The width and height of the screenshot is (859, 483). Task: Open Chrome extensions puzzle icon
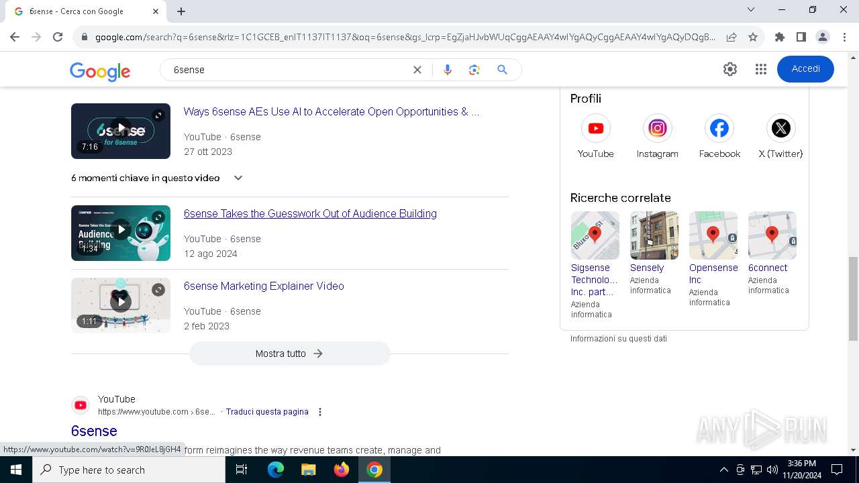[779, 37]
